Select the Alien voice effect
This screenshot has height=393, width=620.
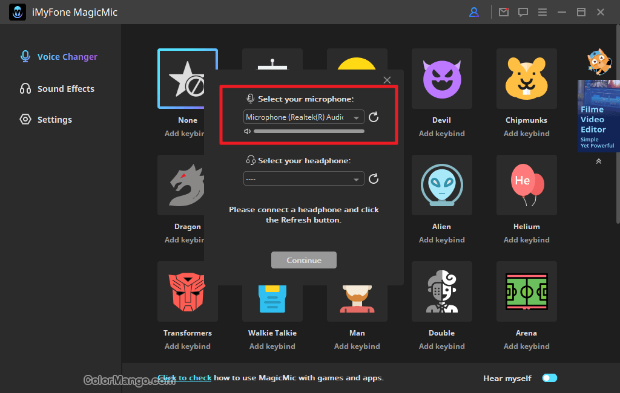(441, 185)
